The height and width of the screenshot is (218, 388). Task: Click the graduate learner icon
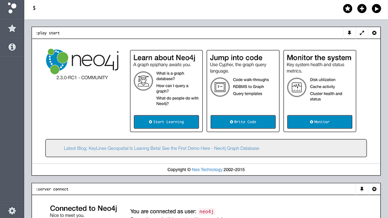[143, 81]
